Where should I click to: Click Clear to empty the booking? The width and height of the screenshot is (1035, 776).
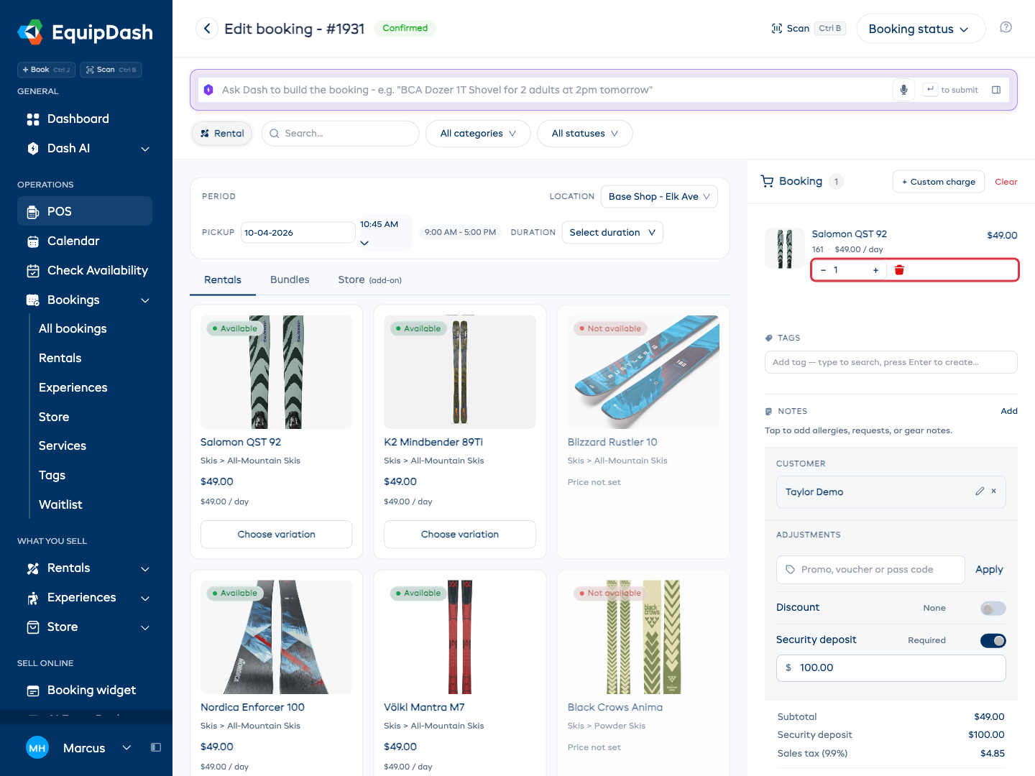click(x=1006, y=182)
